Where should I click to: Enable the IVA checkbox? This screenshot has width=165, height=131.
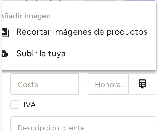pyautogui.click(x=15, y=104)
